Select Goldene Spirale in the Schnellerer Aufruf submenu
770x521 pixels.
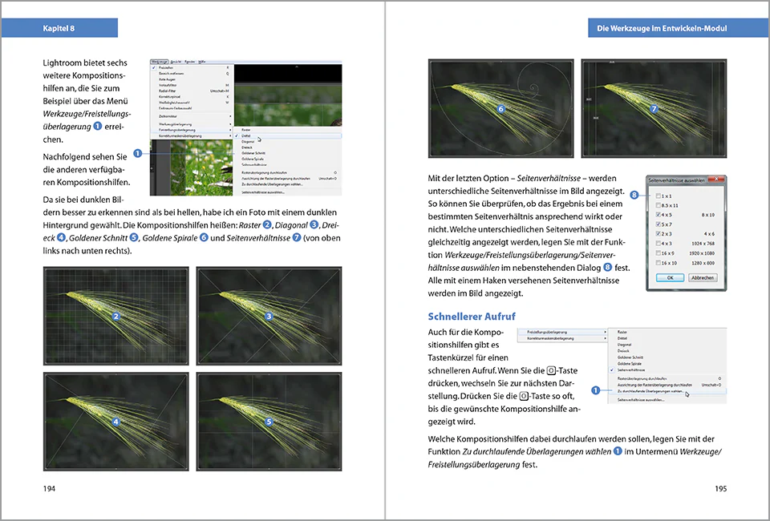(x=667, y=364)
